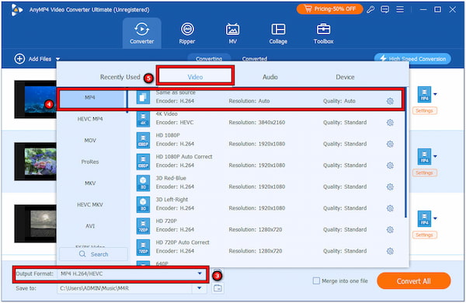The height and width of the screenshot is (303, 466).
Task: Click the 3D Red-Blue format icon
Action: coord(143,183)
